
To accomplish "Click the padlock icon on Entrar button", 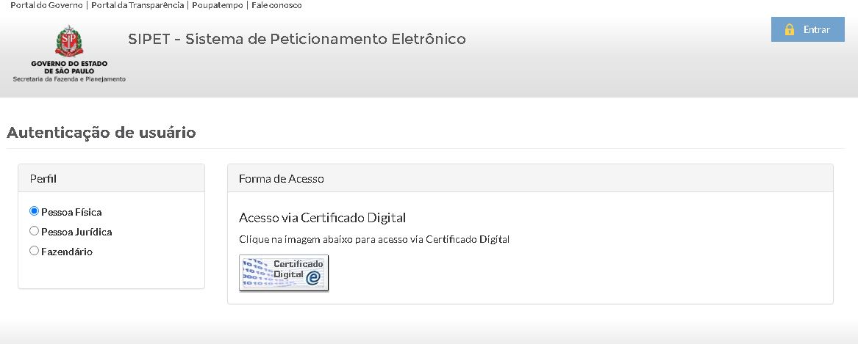I will pos(790,29).
